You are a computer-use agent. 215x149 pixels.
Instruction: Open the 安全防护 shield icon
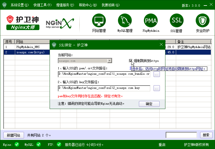[x=203, y=21]
